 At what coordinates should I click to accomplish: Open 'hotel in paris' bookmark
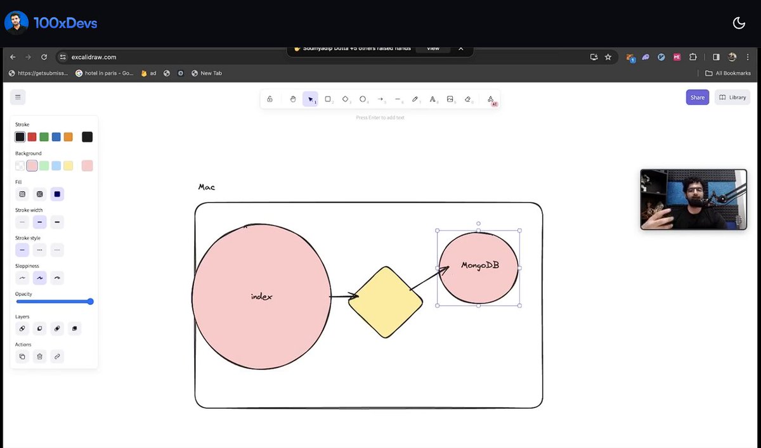(x=105, y=74)
